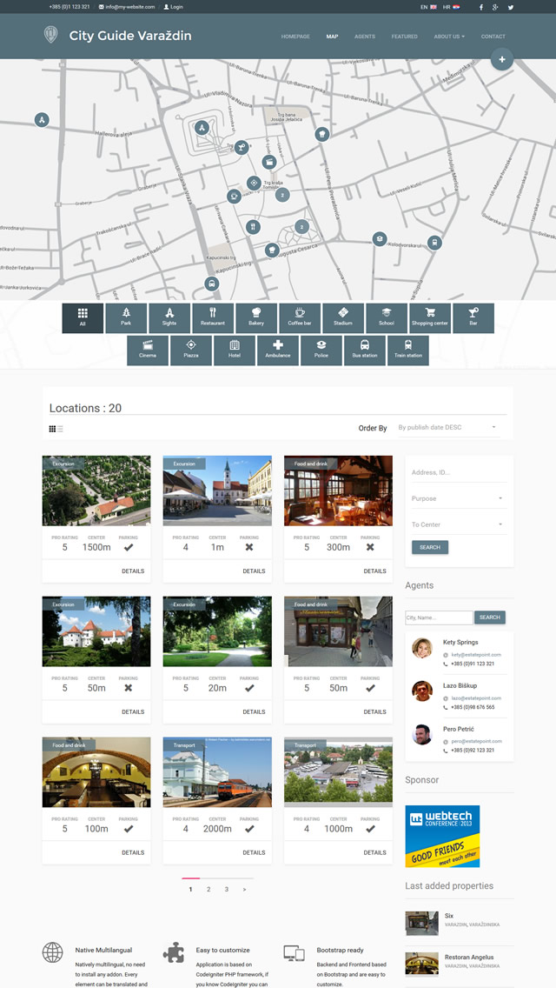This screenshot has width=556, height=988.
Task: Open the To Center dropdown
Action: pyautogui.click(x=458, y=525)
